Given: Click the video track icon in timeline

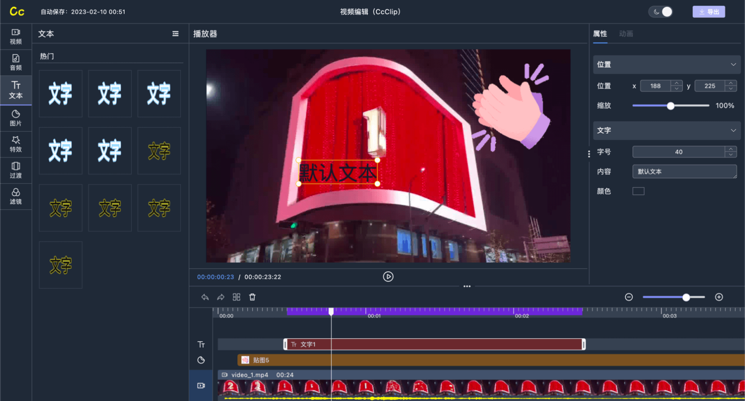Looking at the screenshot, I should pyautogui.click(x=201, y=386).
